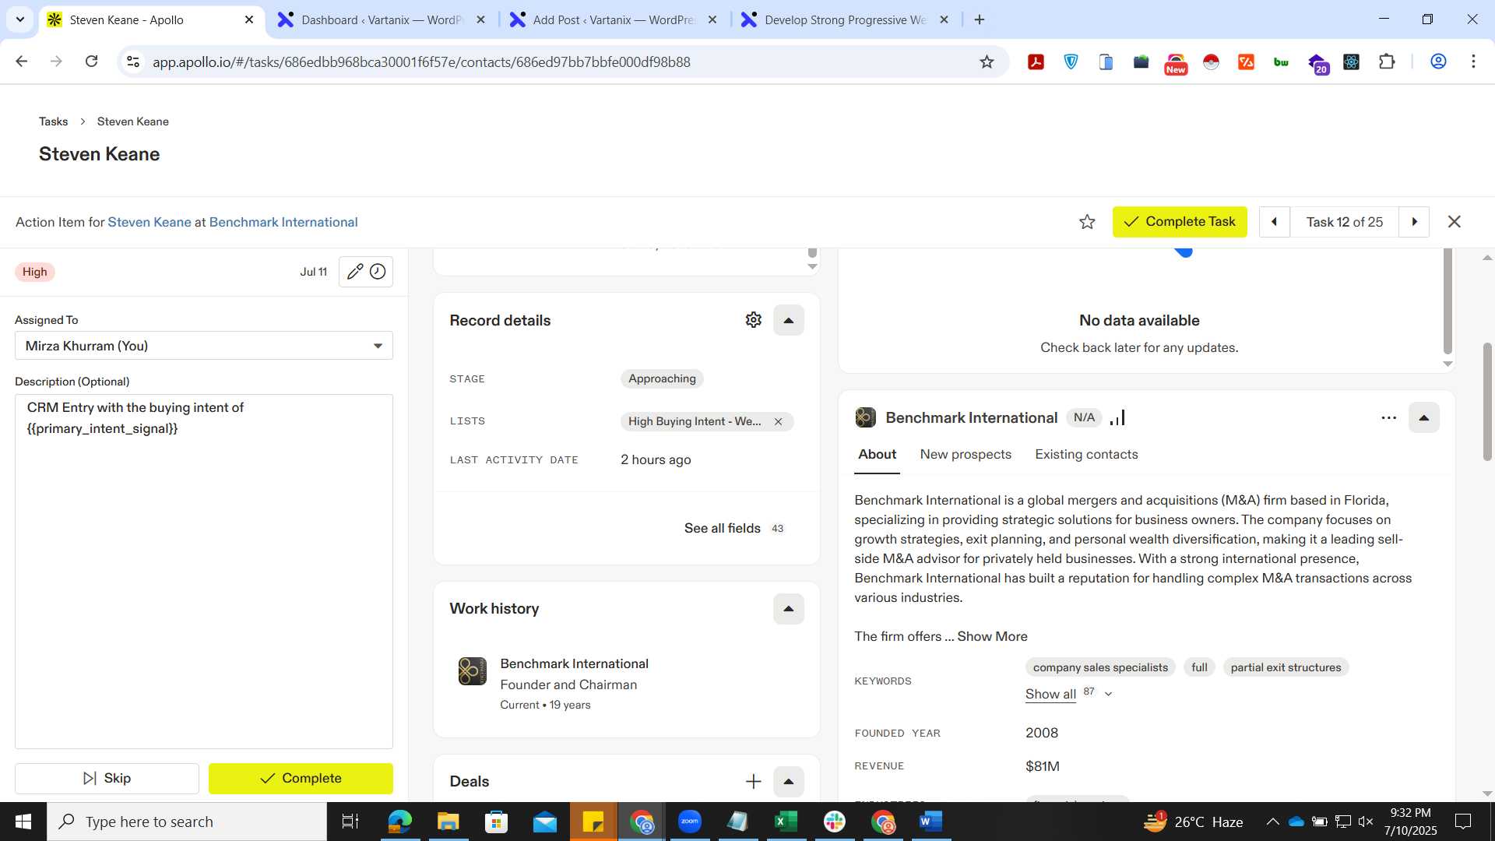The width and height of the screenshot is (1495, 841).
Task: Open Chrome extensions puzzle menu
Action: click(x=1387, y=62)
